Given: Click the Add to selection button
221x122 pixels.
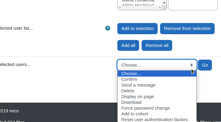Looking at the screenshot, I should point(137,28).
